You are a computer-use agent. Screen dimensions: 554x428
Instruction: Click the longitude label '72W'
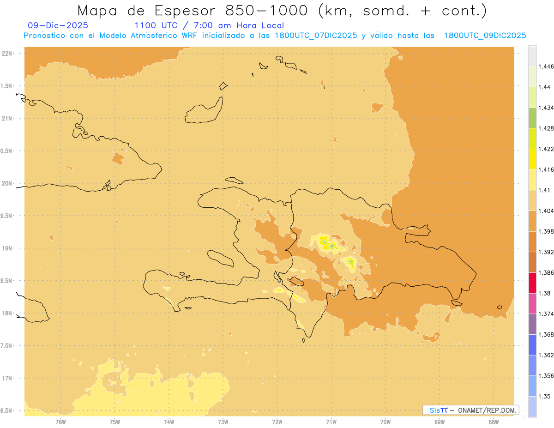pyautogui.click(x=277, y=422)
